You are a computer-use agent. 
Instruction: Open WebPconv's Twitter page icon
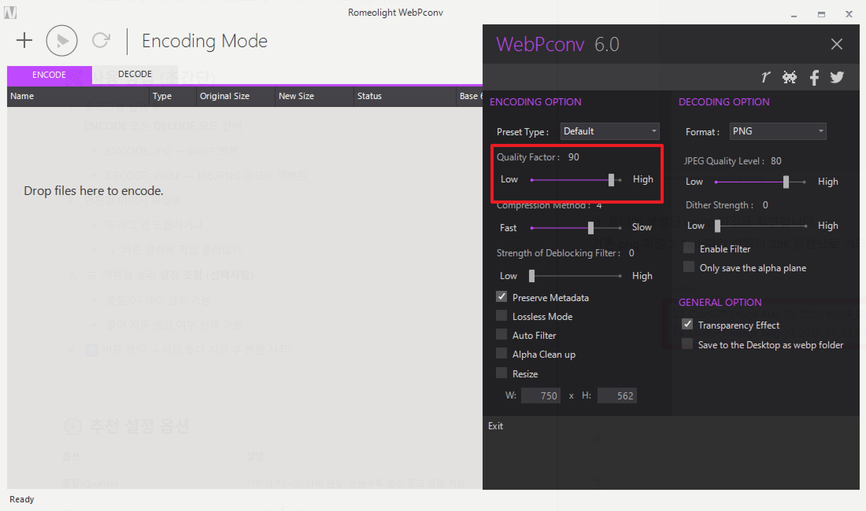pos(837,77)
